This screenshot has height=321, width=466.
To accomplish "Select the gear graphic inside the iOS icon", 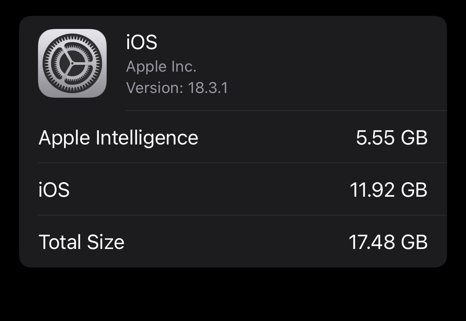I will coord(73,63).
